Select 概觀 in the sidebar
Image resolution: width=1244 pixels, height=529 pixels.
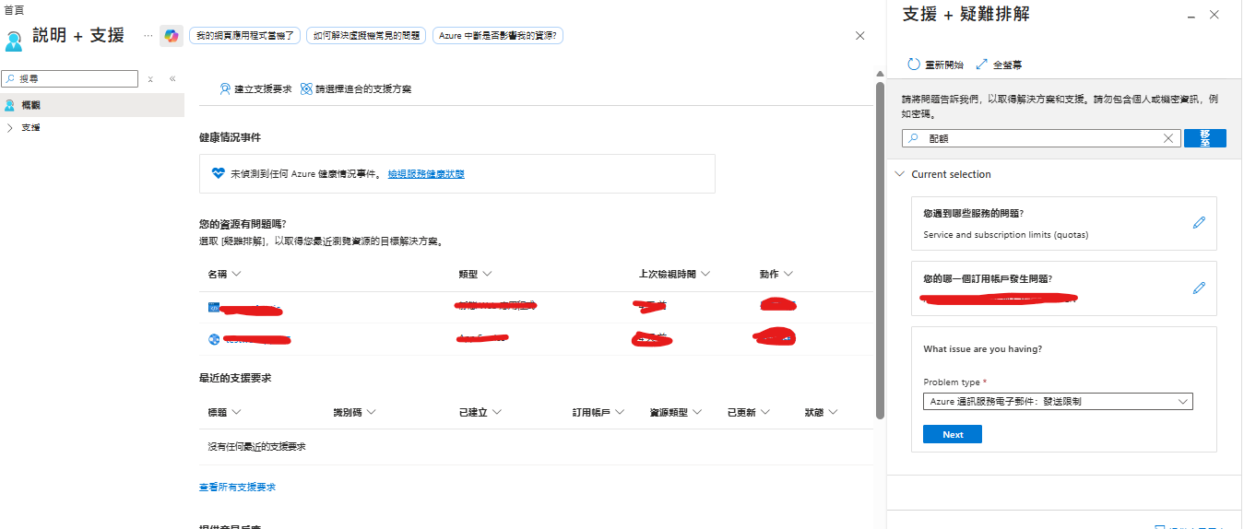point(92,105)
